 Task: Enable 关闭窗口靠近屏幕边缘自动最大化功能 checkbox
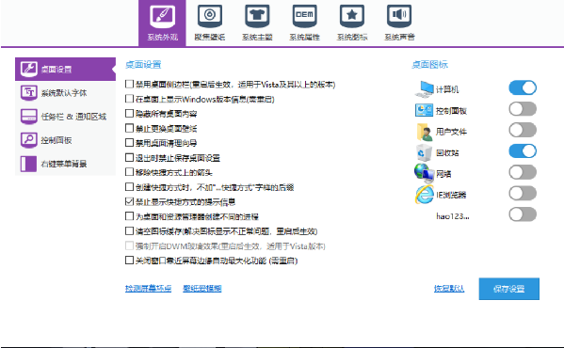pos(129,260)
